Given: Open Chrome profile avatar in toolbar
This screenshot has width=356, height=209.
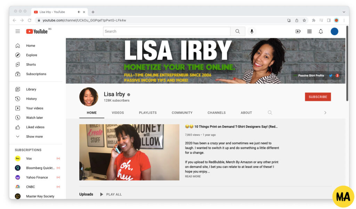Looking at the screenshot, I should [337, 20].
